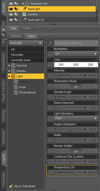The width and height of the screenshot is (100, 191).
Task: Open the Illumination On dropdown
Action: pos(76,54)
